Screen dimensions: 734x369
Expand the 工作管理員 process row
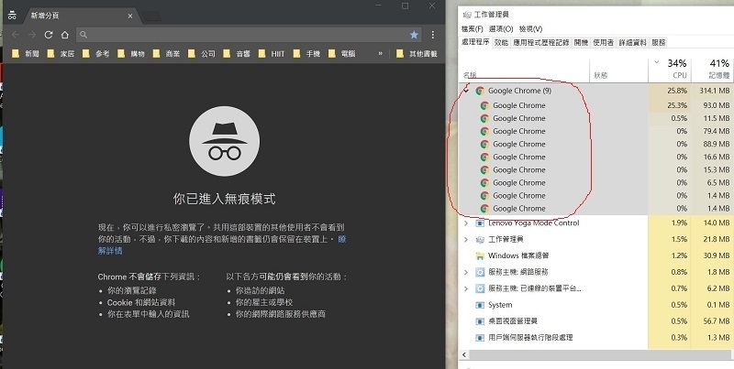tap(466, 240)
